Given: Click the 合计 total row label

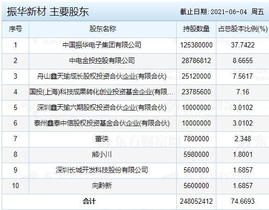Looking at the screenshot, I should (89, 201).
